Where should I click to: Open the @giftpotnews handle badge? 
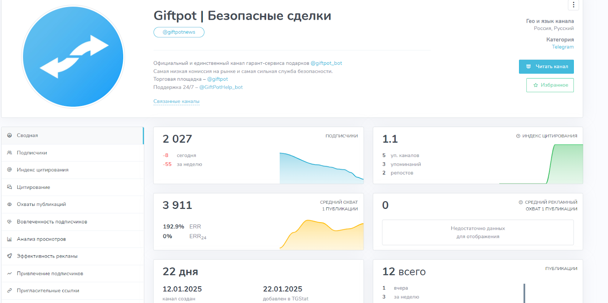pos(179,32)
